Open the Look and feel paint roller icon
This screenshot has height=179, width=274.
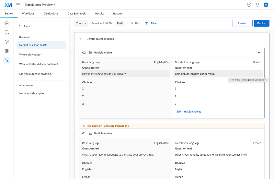pos(7,42)
